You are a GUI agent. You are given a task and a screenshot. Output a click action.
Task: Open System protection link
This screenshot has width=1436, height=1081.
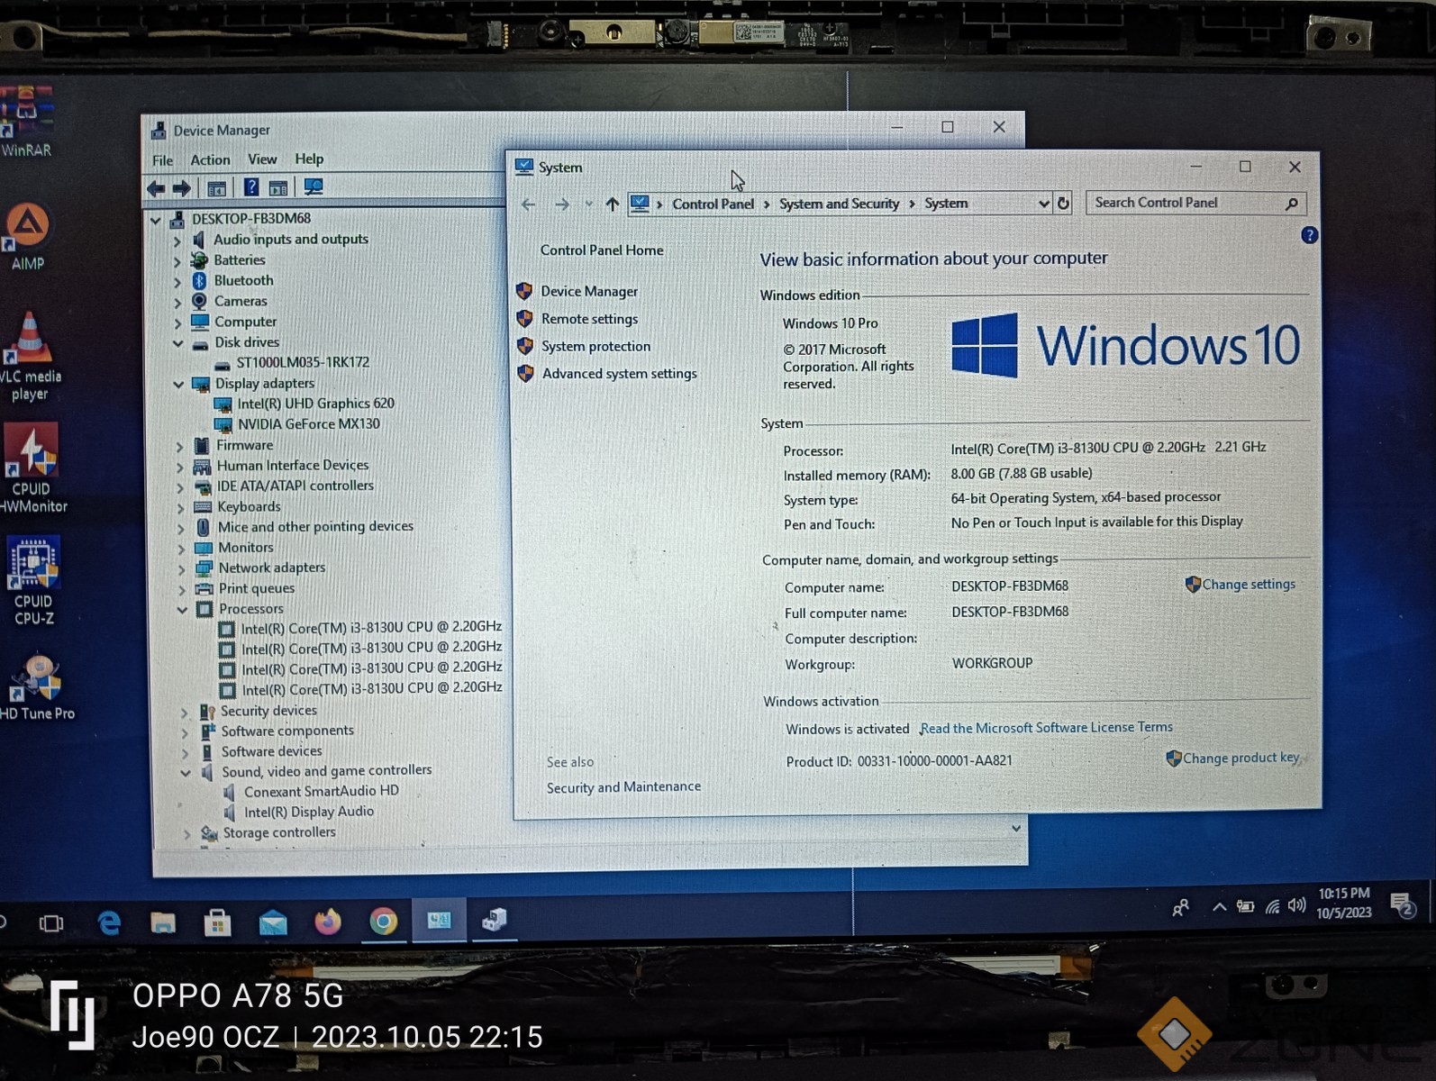click(x=595, y=347)
